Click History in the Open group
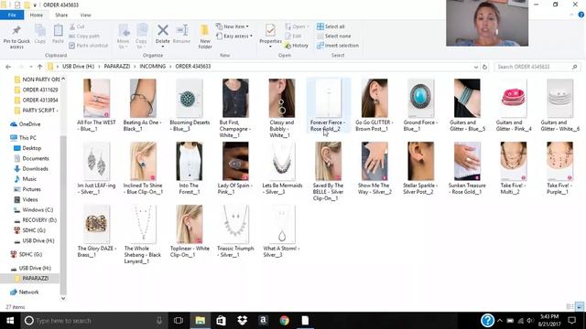 (x=297, y=46)
